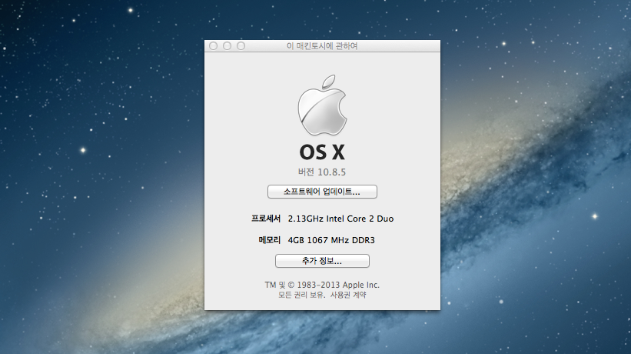This screenshot has width=631, height=354.
Task: Click the bright star on the left desktop
Action: (83, 150)
